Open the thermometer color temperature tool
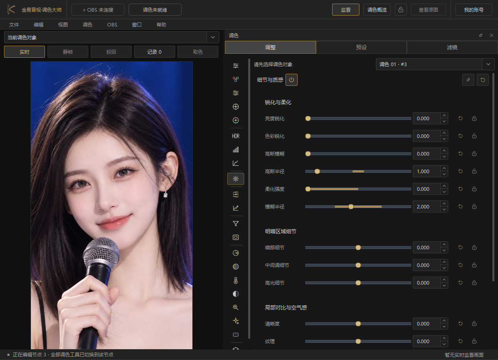 236,280
